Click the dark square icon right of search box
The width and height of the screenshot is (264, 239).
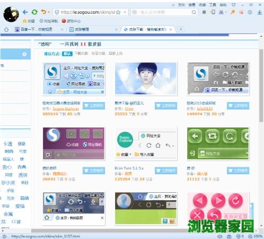(204, 12)
